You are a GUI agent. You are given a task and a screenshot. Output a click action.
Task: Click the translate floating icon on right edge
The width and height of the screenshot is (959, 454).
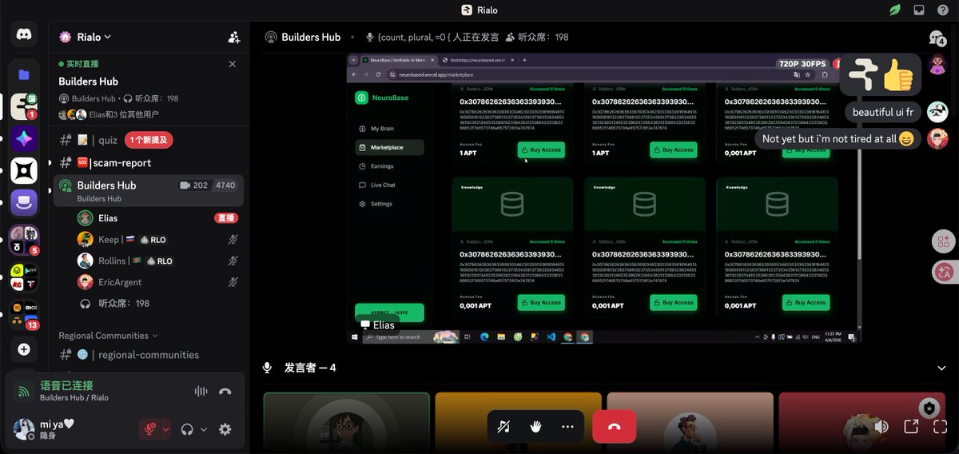[x=945, y=271]
